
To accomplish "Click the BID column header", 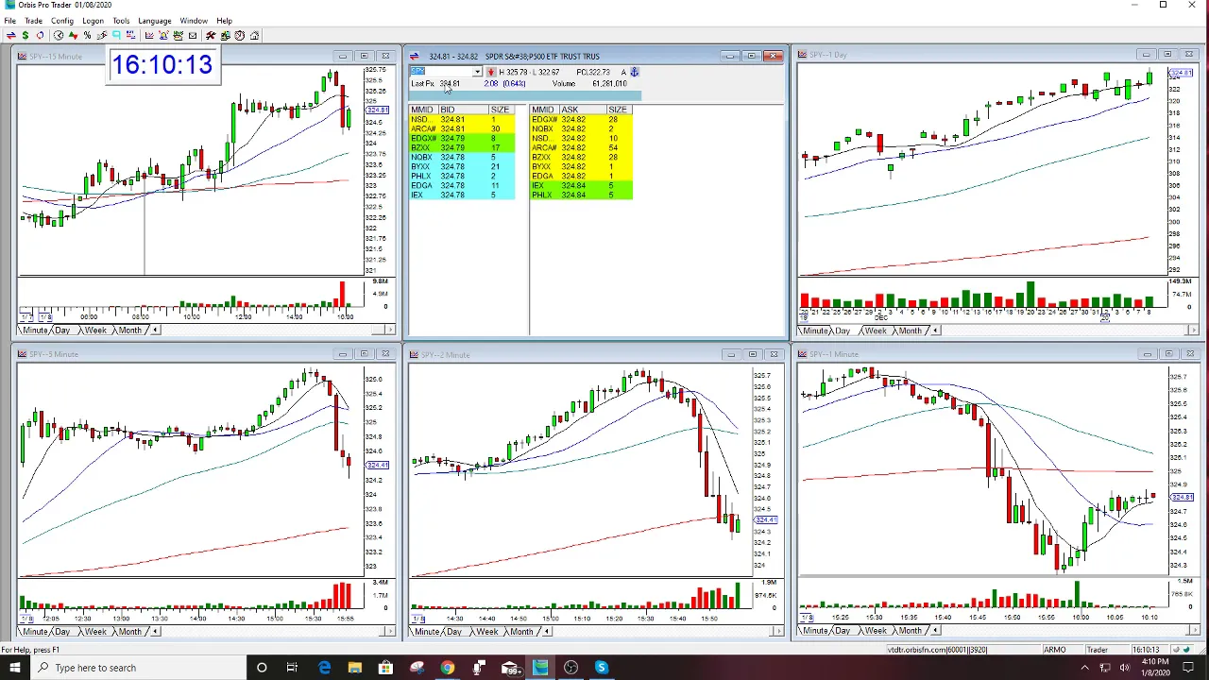I will pos(463,110).
